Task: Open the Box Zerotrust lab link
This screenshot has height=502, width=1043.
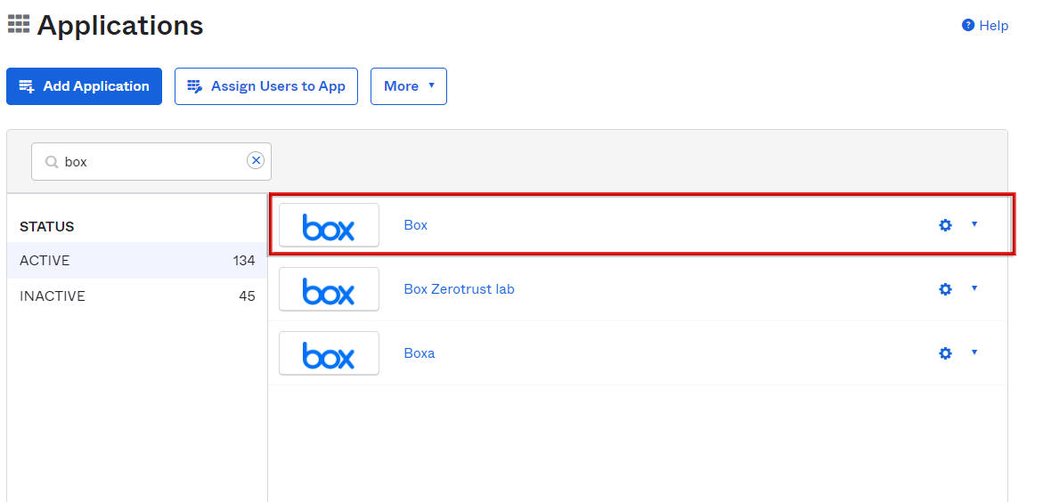Action: pyautogui.click(x=459, y=289)
